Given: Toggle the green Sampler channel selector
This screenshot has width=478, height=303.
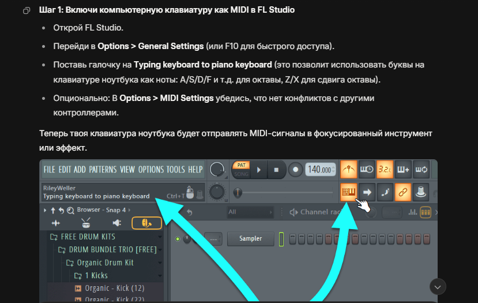Looking at the screenshot, I should tap(281, 239).
